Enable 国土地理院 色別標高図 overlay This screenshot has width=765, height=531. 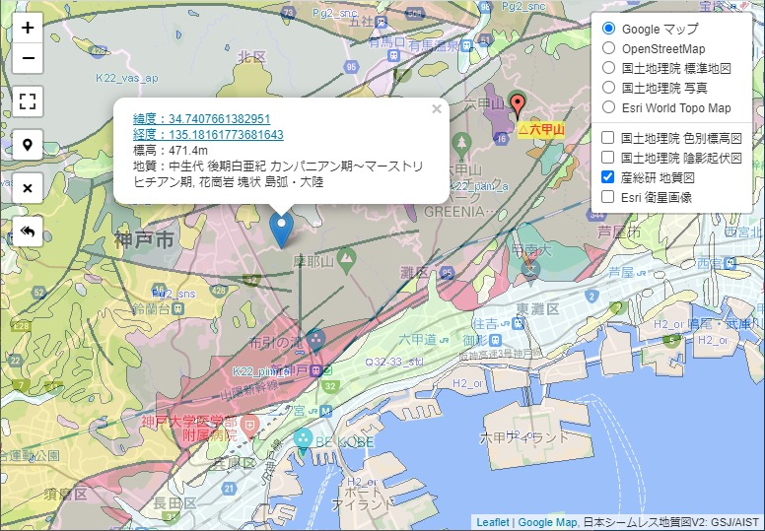(x=608, y=138)
